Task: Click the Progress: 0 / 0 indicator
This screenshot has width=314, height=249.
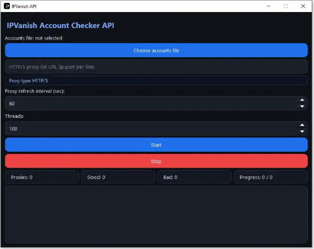Action: 271,177
